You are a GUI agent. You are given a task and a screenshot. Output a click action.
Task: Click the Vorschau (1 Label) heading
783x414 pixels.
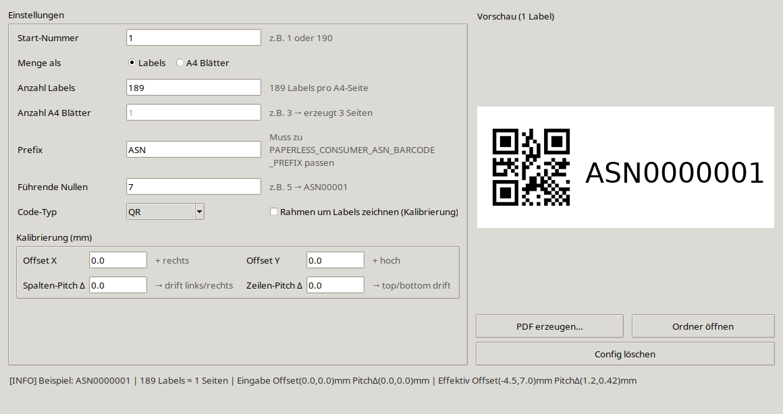pyautogui.click(x=515, y=16)
